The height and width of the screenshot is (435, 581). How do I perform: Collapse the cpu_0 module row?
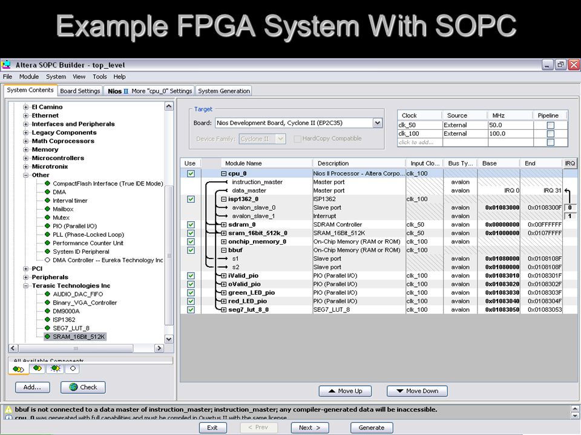tap(224, 173)
